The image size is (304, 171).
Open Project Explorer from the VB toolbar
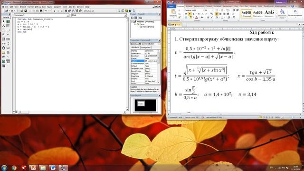[66, 10]
